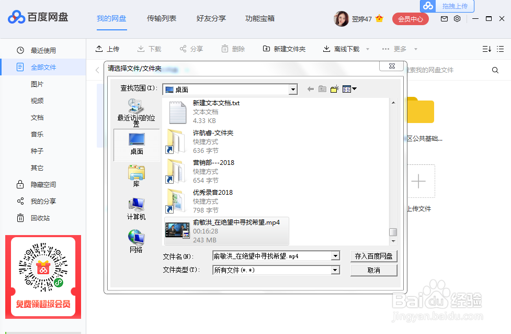The height and width of the screenshot is (334, 511).
Task: Click the go-back arrow in the file dialog
Action: click(x=311, y=89)
